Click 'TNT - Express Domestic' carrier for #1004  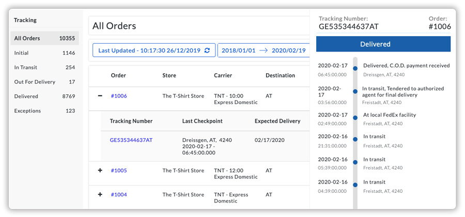click(x=231, y=198)
